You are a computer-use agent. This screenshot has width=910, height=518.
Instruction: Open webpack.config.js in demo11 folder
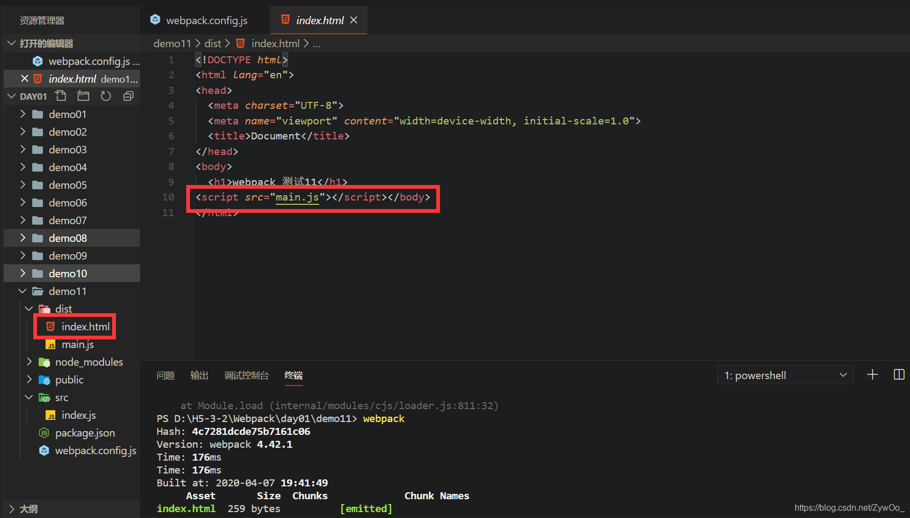(72, 450)
